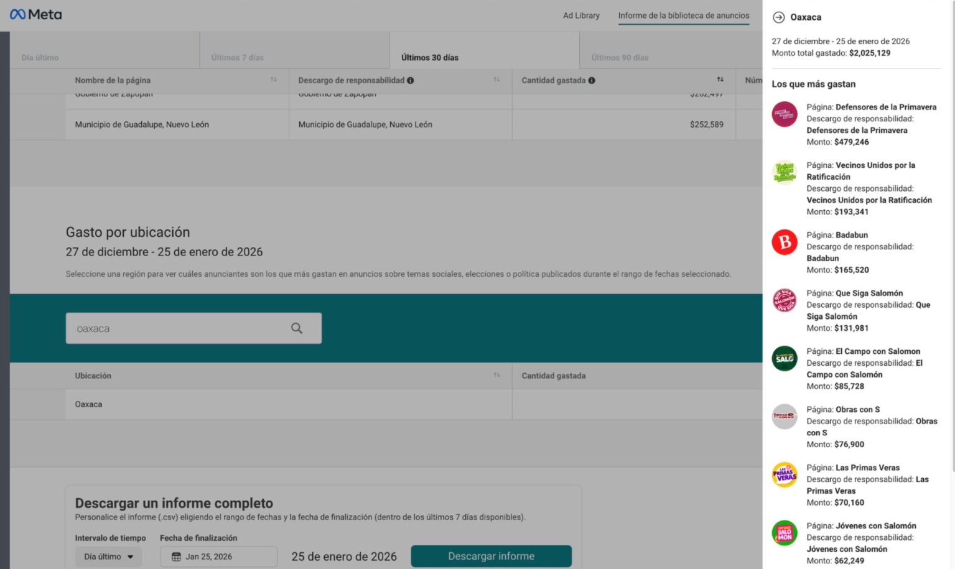The height and width of the screenshot is (569, 955).
Task: Select the Últimos 30 días tab
Action: (485, 50)
